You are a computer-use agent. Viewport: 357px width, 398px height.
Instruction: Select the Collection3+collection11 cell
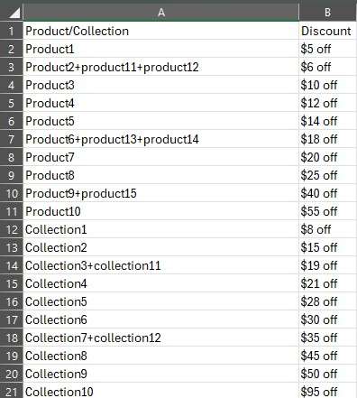[161, 265]
